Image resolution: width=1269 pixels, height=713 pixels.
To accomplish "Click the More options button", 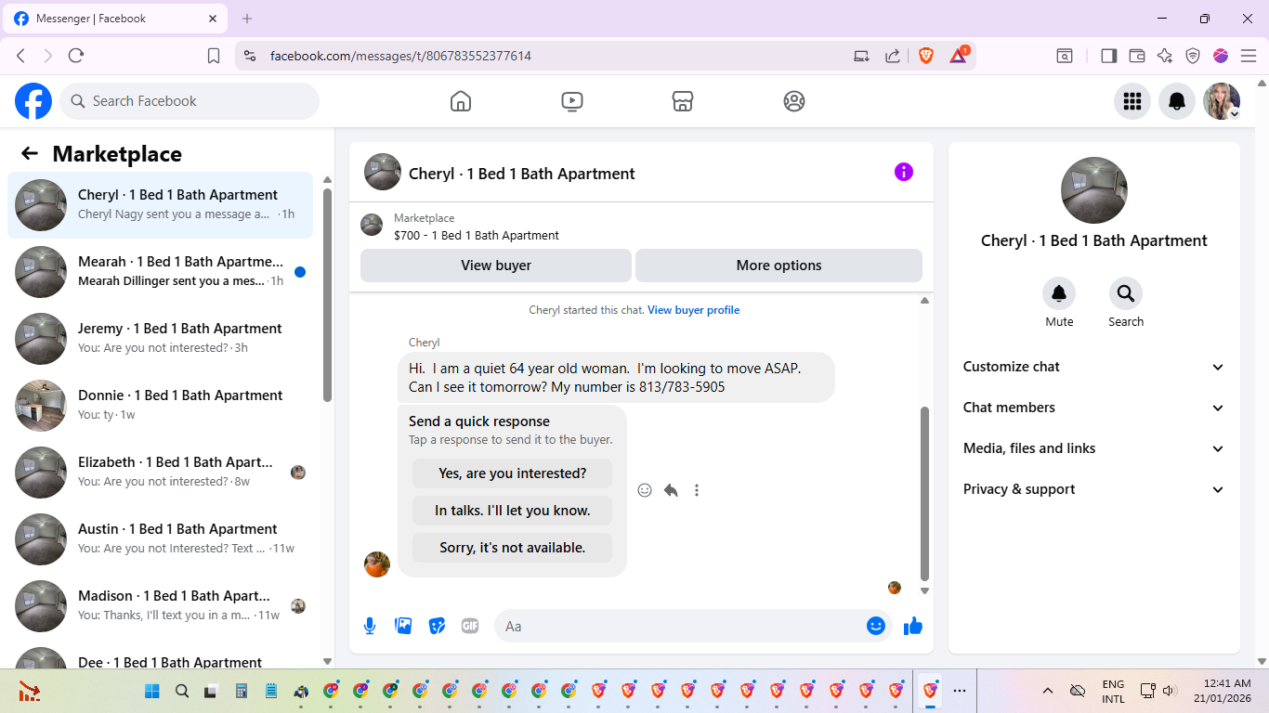I will click(778, 266).
